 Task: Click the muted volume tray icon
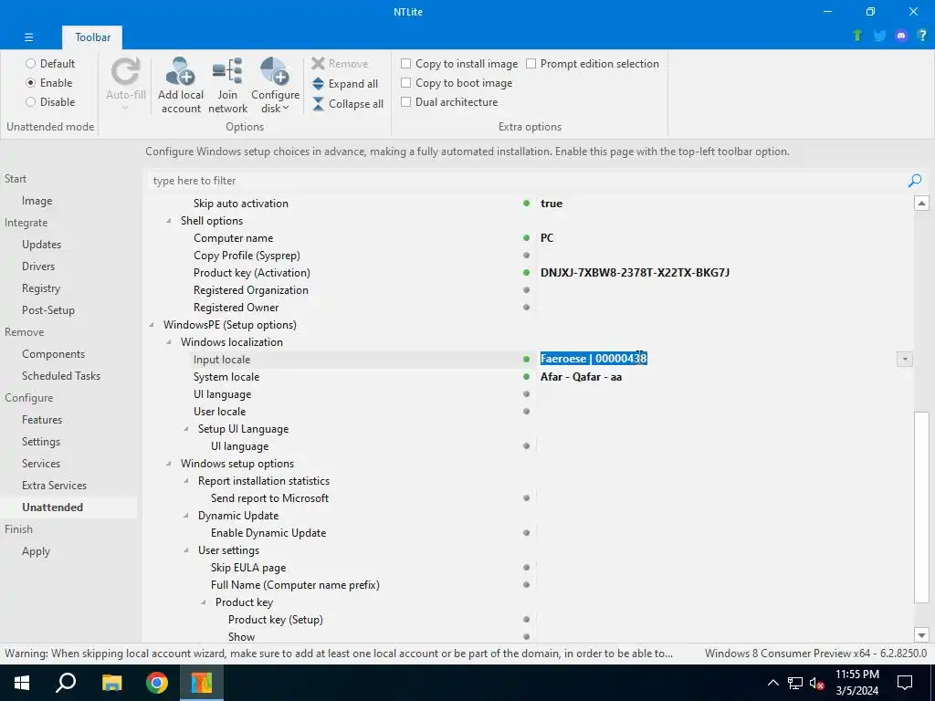816,683
